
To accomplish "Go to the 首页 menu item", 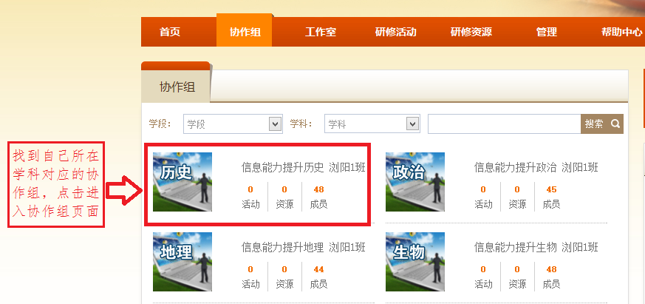I will pos(170,32).
